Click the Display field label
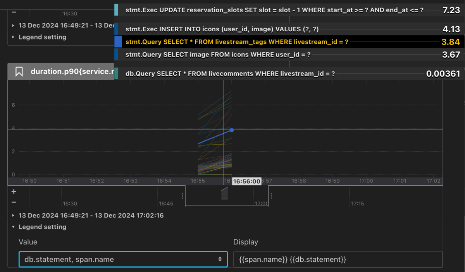This screenshot has width=465, height=272. tap(246, 242)
